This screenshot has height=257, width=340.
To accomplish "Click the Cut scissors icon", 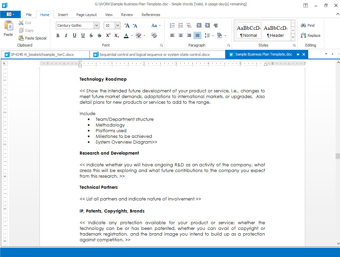I will [x=21, y=22].
